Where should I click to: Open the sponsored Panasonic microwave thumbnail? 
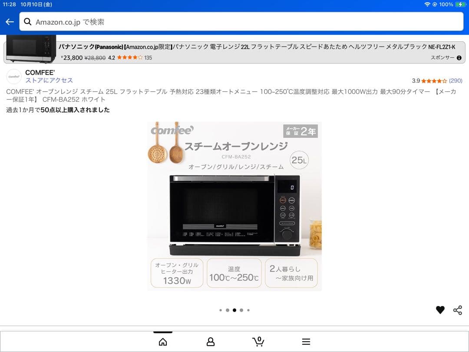point(31,49)
